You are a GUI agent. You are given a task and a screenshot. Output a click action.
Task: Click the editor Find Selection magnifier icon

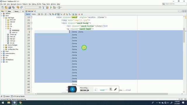50,14
